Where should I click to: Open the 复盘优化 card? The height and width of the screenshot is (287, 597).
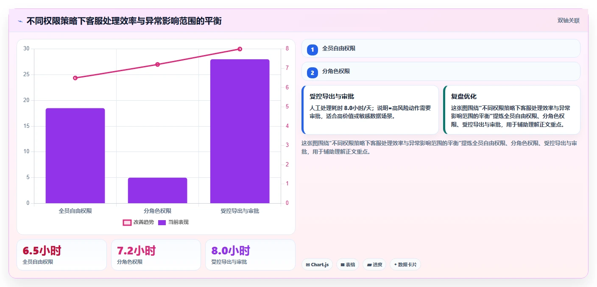click(x=511, y=110)
